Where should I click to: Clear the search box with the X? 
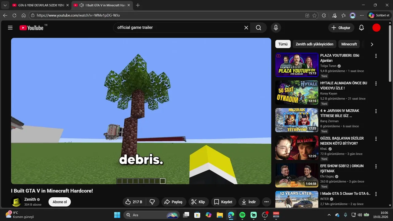[x=246, y=28]
